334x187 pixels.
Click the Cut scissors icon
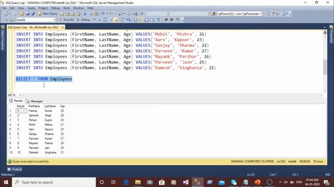click(x=85, y=14)
